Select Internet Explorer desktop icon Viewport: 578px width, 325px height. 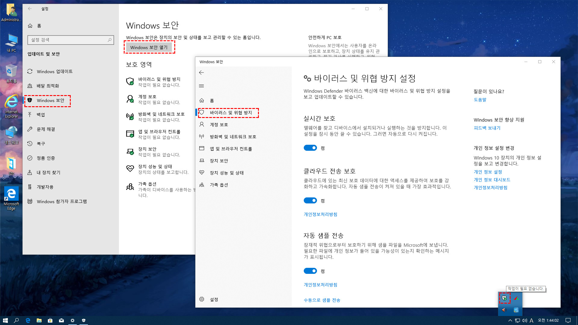pyautogui.click(x=11, y=107)
